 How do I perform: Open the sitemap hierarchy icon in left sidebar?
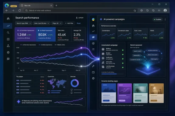(x=8, y=46)
